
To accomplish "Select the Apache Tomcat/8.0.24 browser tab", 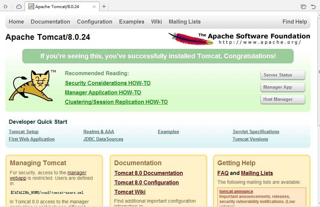I will pos(62,6).
